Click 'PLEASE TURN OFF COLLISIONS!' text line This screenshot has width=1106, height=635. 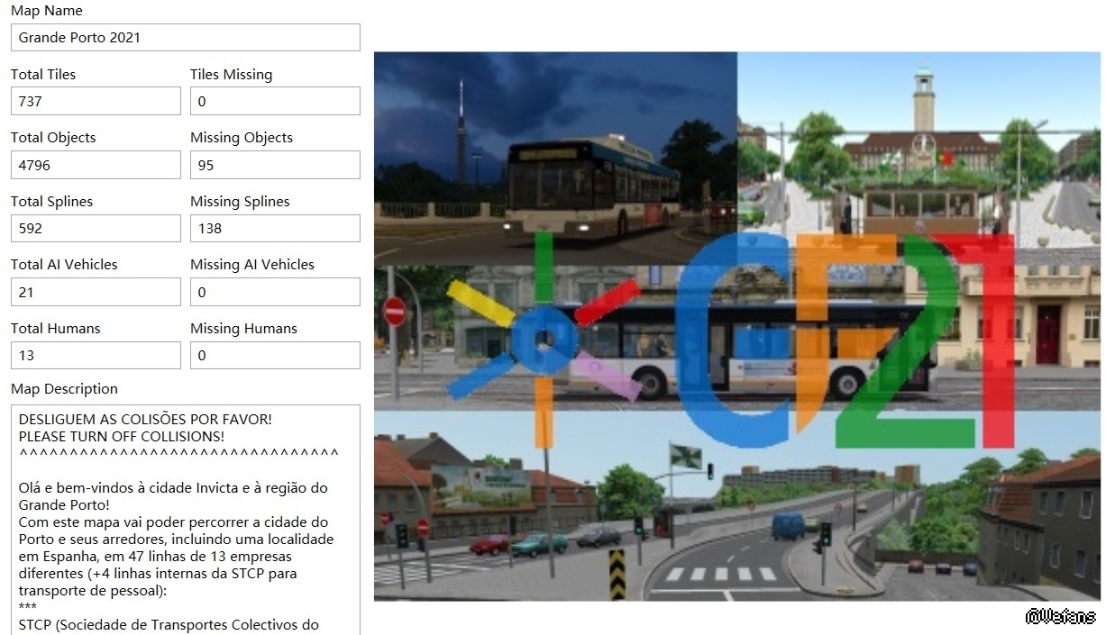click(122, 436)
